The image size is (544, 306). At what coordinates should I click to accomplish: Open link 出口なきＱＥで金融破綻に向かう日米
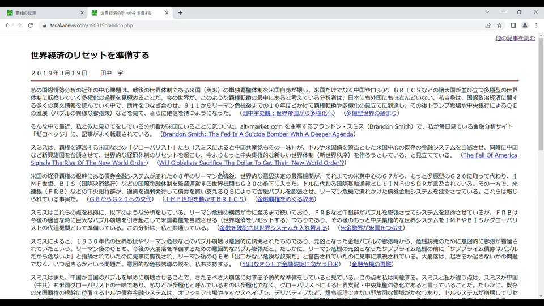[x=290, y=265]
